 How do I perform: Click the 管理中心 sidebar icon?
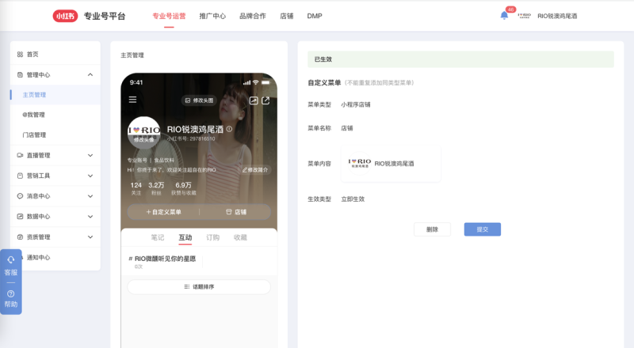[20, 74]
